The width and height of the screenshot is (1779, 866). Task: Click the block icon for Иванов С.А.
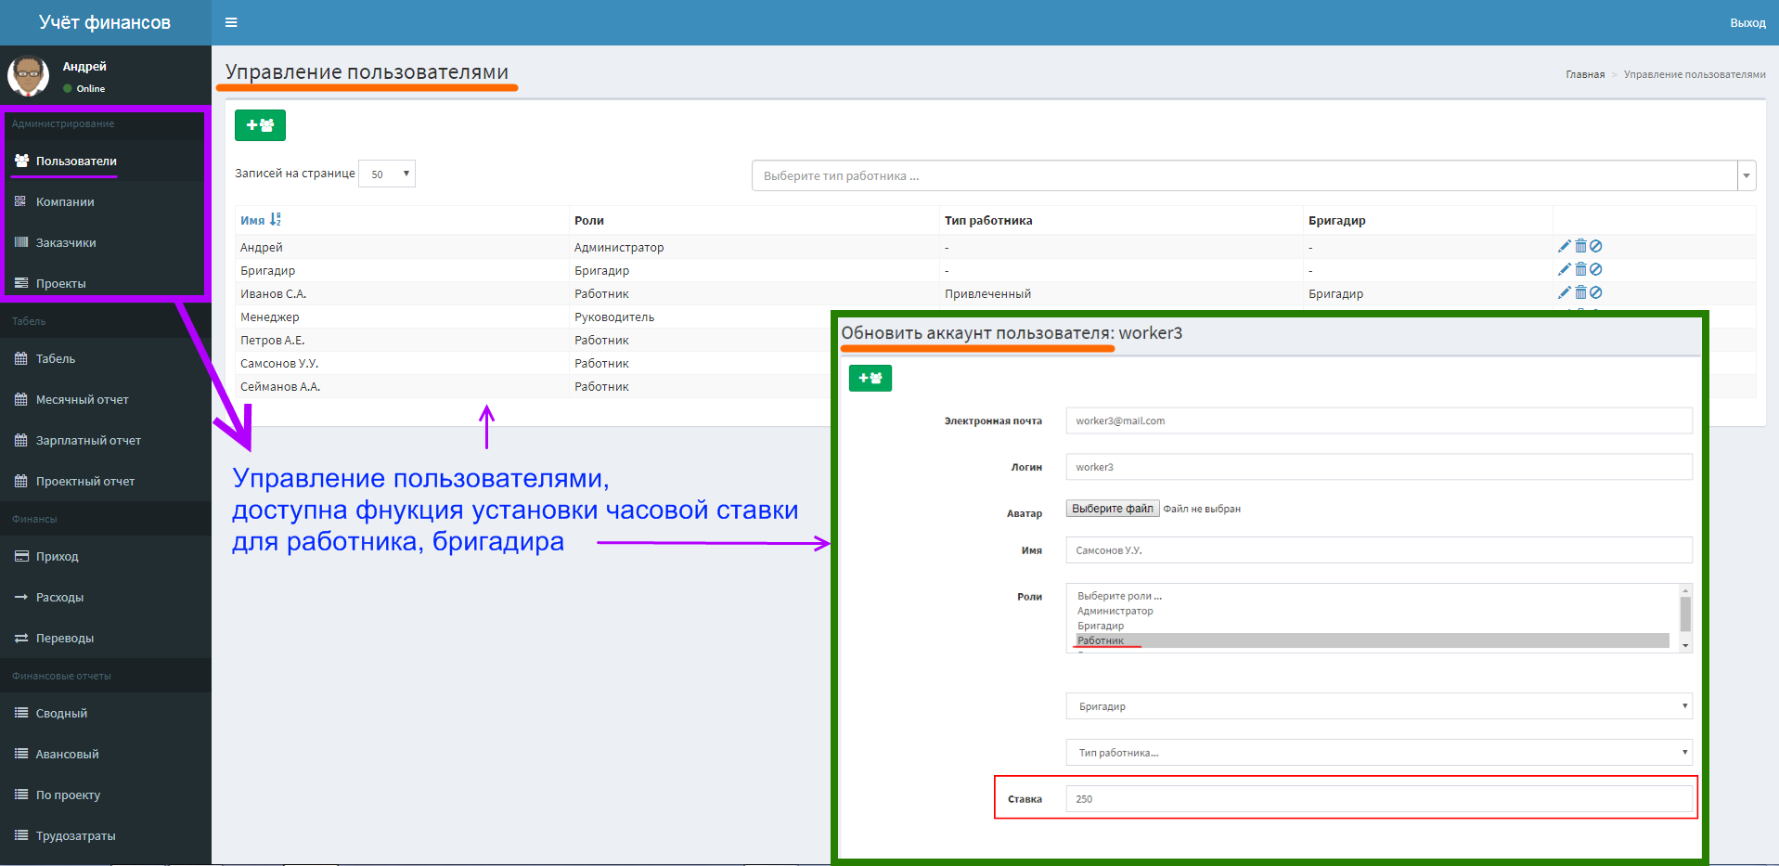click(1596, 292)
